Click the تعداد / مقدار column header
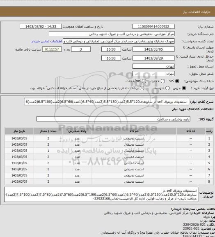Viewport: 215px width, 237px height. click(x=48, y=131)
